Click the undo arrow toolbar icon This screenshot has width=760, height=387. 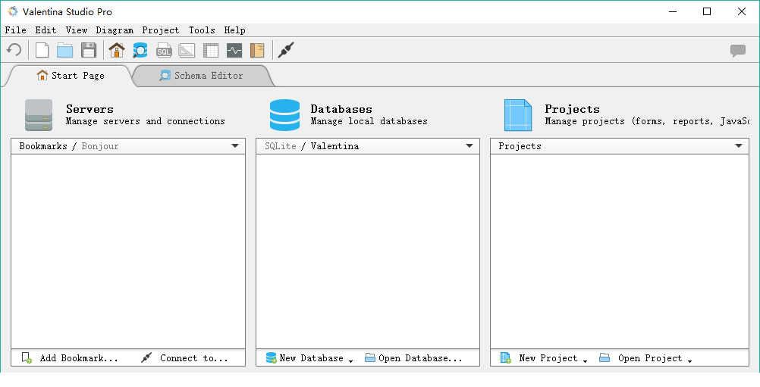click(14, 51)
